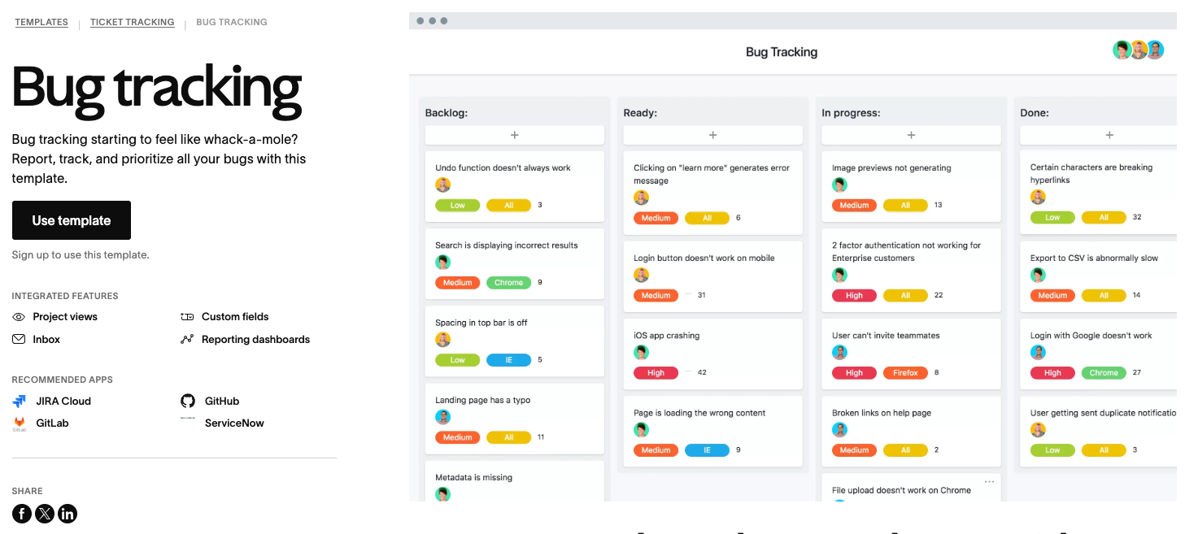Image resolution: width=1185 pixels, height=534 pixels.
Task: Click the Use template button
Action: click(71, 220)
